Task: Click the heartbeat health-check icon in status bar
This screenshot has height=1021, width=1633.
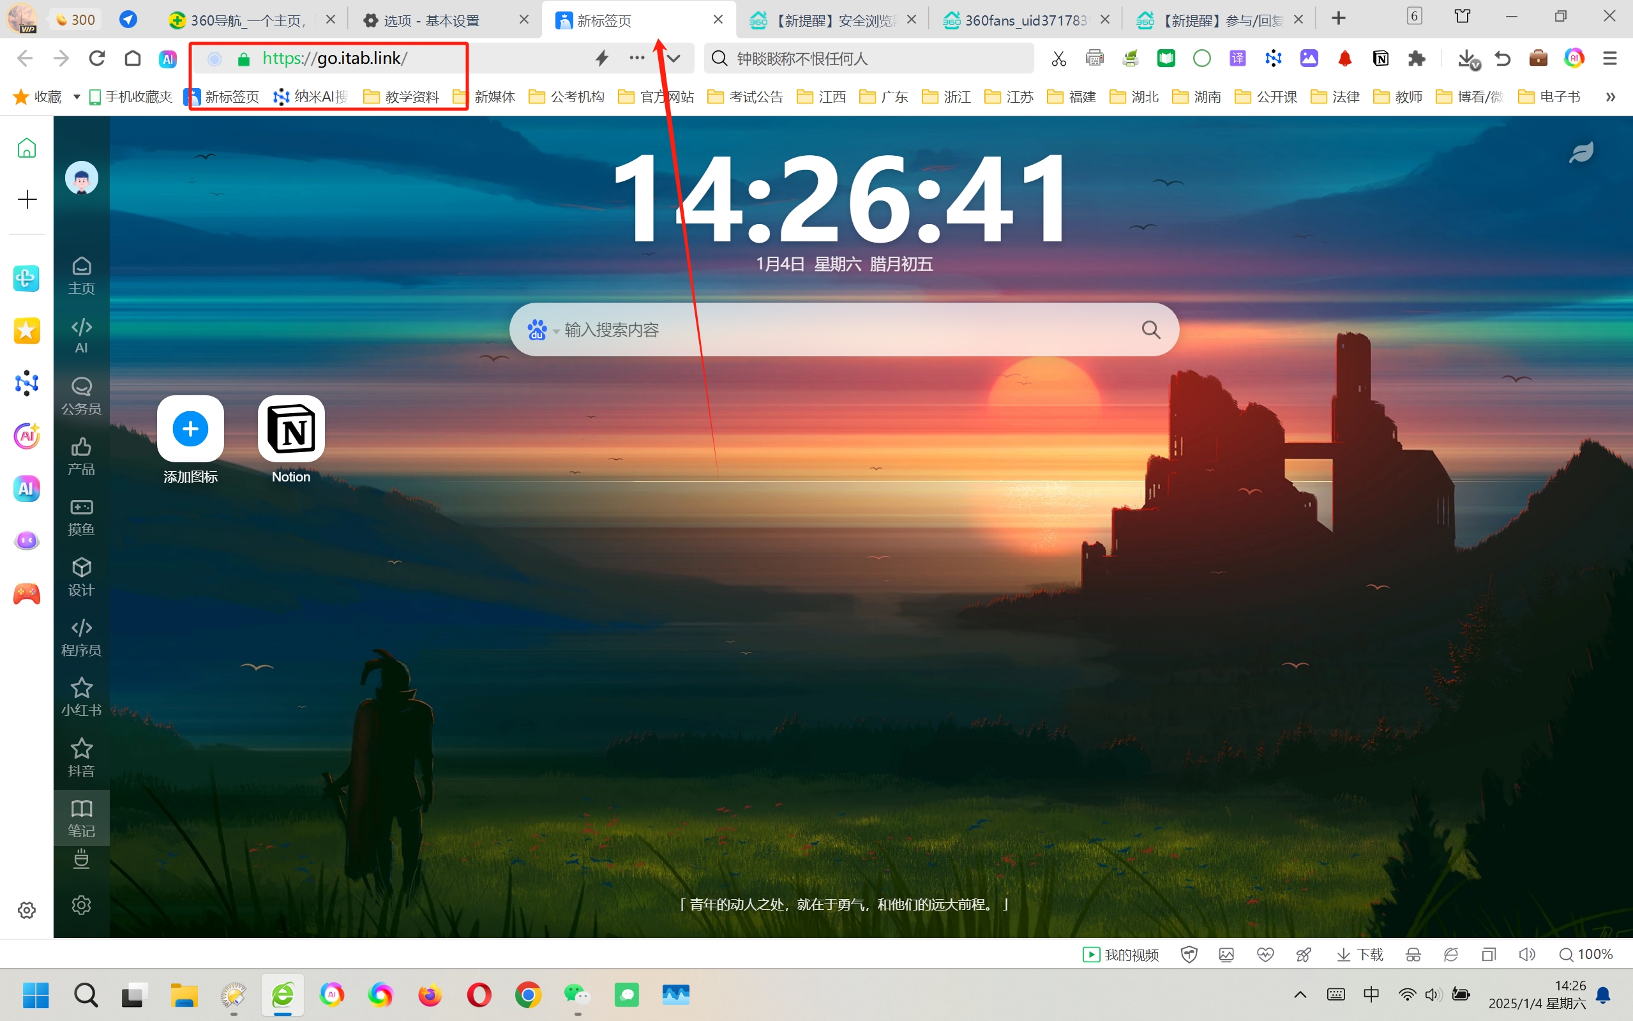Action: (1265, 954)
